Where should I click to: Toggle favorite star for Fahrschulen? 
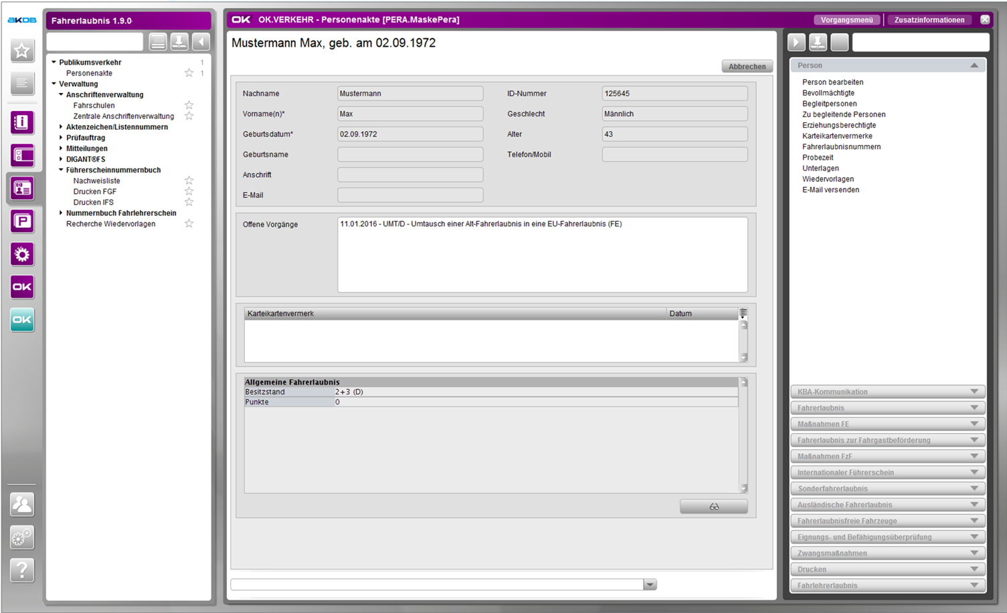coord(189,105)
